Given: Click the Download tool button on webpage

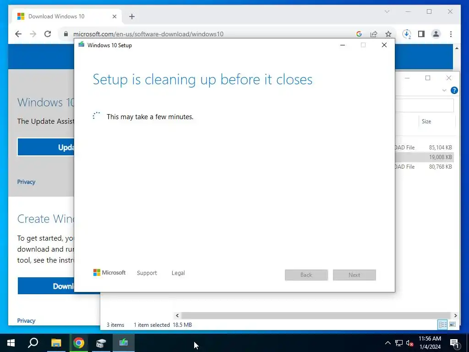Looking at the screenshot, I should point(46,286).
